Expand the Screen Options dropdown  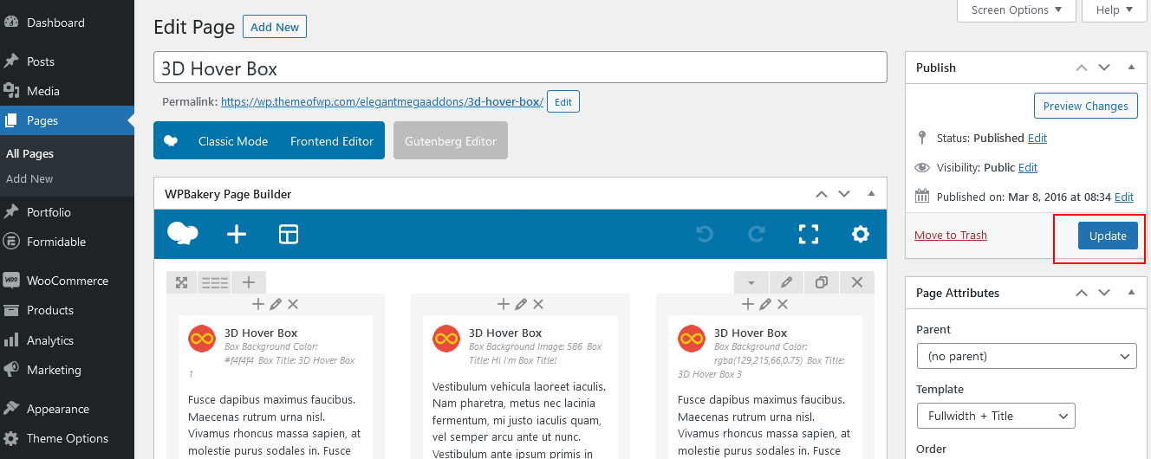pos(1017,10)
